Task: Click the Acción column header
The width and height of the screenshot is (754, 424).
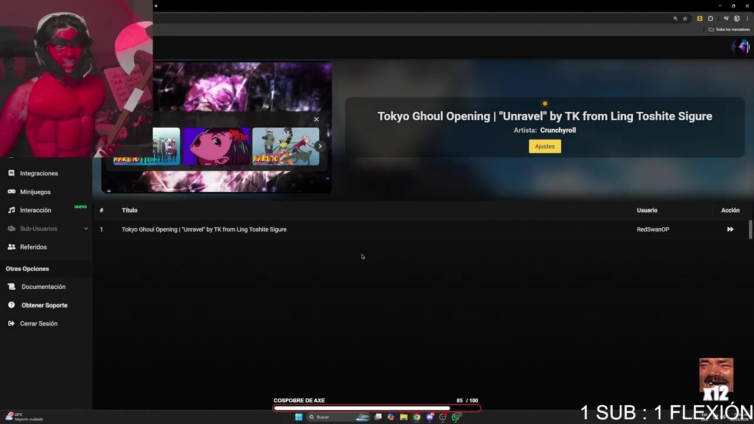Action: click(x=730, y=210)
